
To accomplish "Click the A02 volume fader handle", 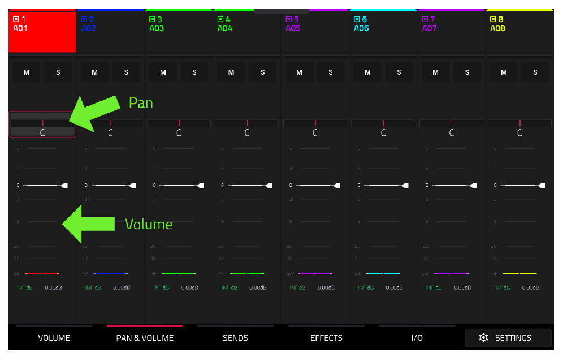I will click(x=132, y=186).
